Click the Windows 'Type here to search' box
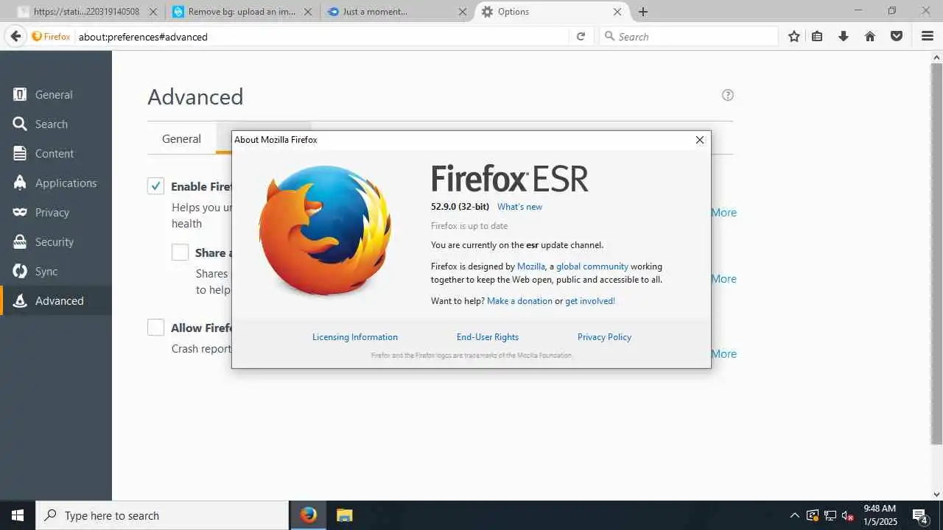Screen dimensions: 943x530 pyautogui.click(x=162, y=515)
